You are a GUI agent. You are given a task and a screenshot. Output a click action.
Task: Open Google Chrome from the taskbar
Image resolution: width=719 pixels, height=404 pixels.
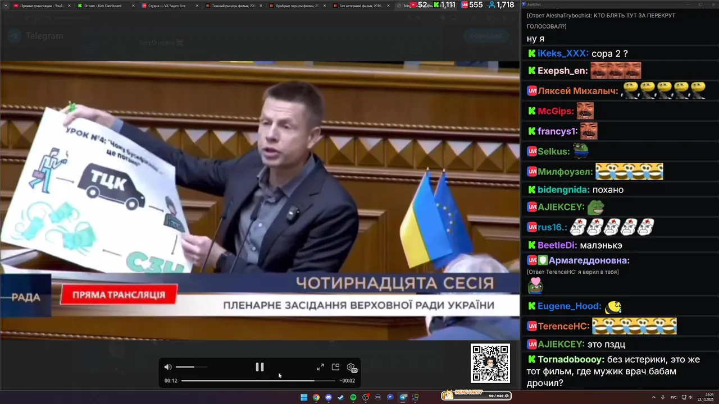point(316,397)
